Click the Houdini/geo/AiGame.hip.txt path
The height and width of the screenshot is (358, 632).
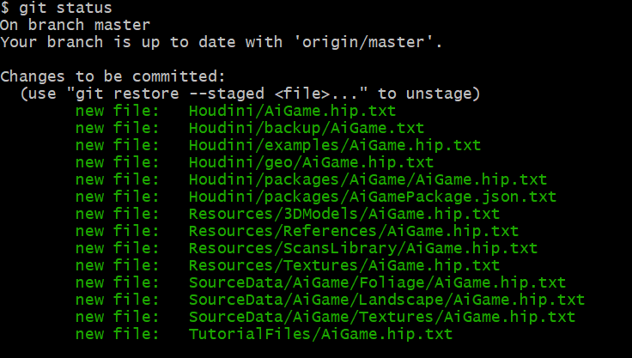(311, 162)
